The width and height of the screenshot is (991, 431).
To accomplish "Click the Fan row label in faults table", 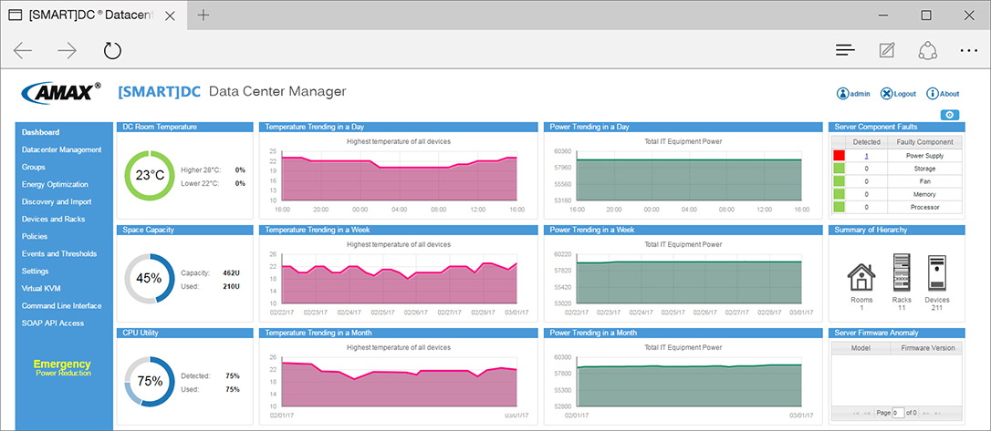I will coord(924,181).
